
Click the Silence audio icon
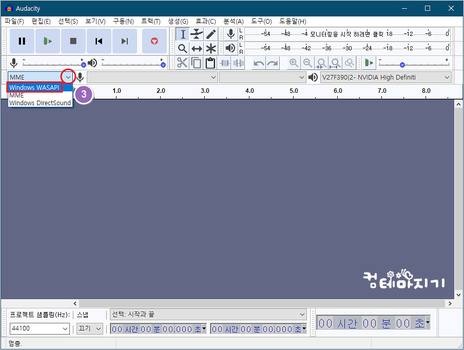[x=239, y=63]
